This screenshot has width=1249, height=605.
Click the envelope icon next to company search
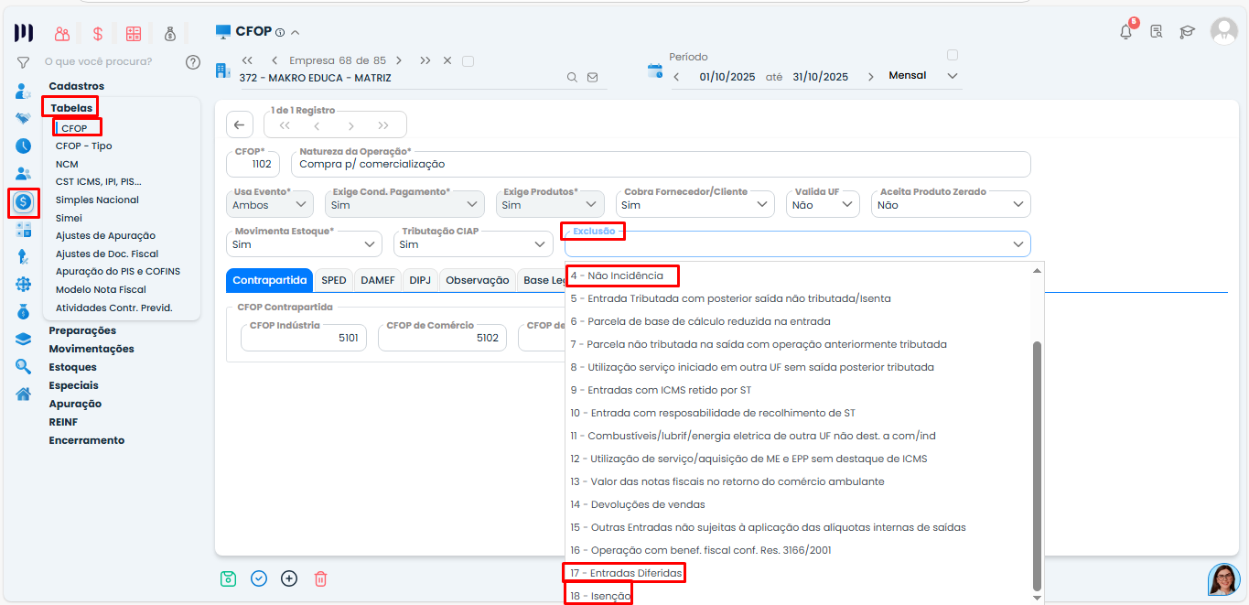click(x=592, y=78)
